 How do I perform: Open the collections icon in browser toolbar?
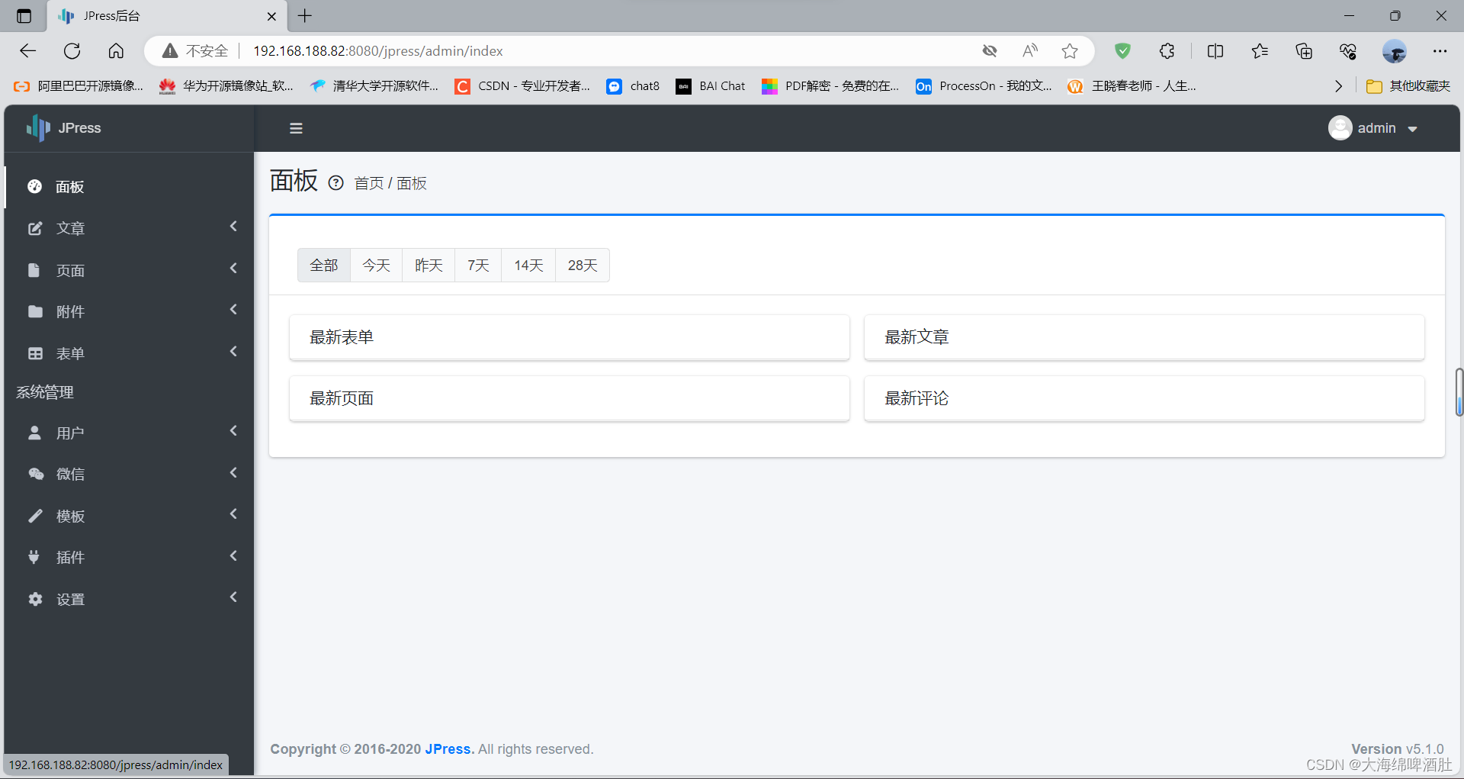point(1304,51)
